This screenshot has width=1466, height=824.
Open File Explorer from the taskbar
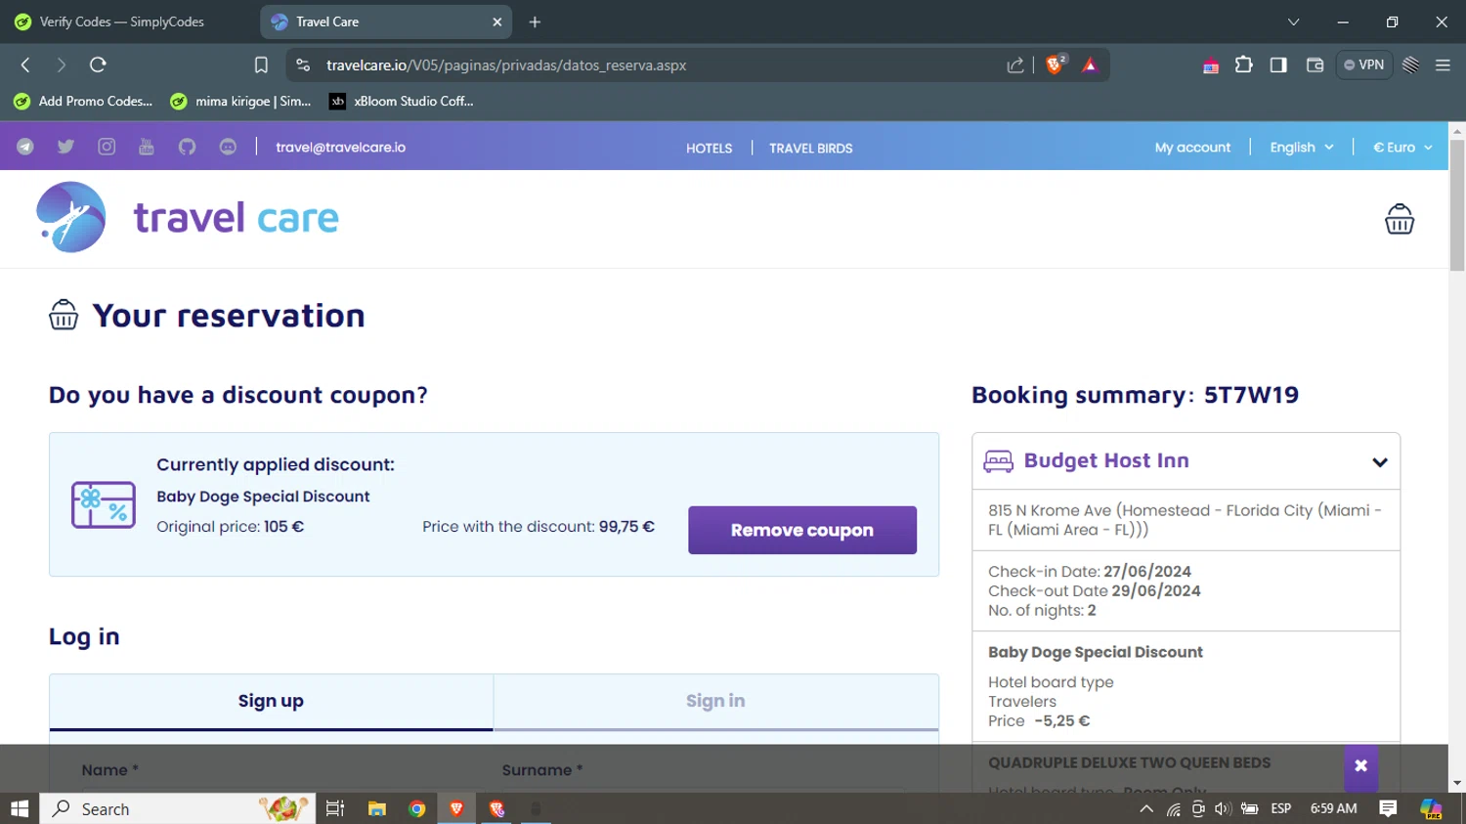(376, 808)
